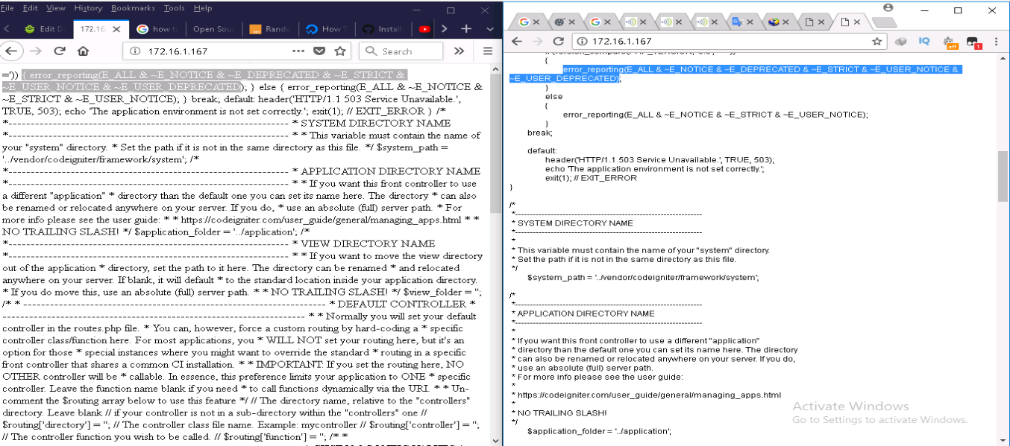The image size is (1010, 446).
Task: Click '$application_folder' line in Chrome page
Action: tap(599, 430)
